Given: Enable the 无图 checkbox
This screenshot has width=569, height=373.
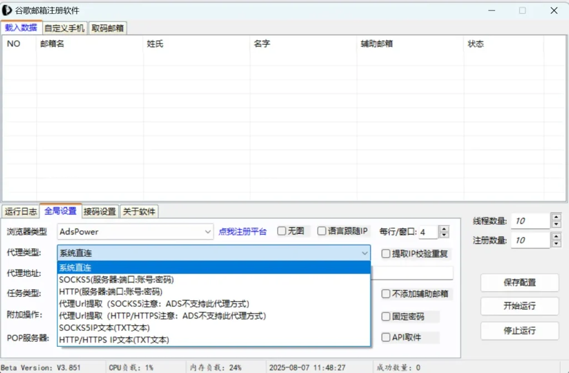Looking at the screenshot, I should (282, 231).
